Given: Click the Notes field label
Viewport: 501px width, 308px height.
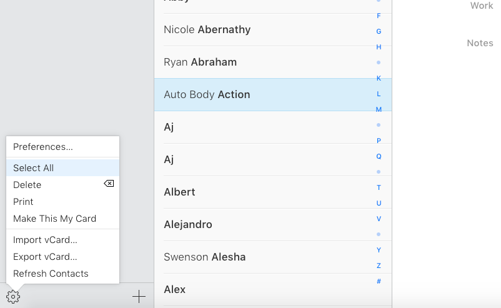Looking at the screenshot, I should tap(480, 43).
